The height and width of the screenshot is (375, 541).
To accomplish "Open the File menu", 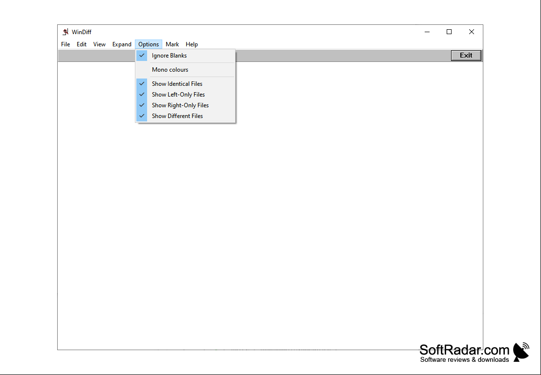I will coord(65,44).
